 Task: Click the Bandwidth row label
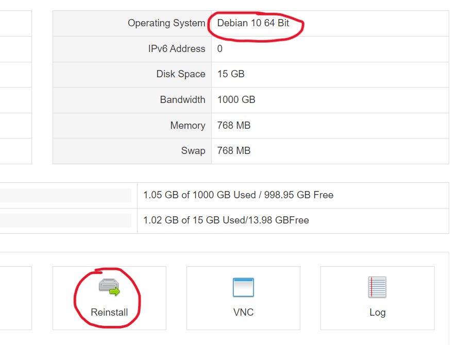182,100
